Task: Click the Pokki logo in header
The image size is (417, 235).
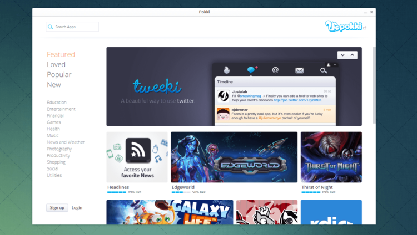Action: point(344,26)
